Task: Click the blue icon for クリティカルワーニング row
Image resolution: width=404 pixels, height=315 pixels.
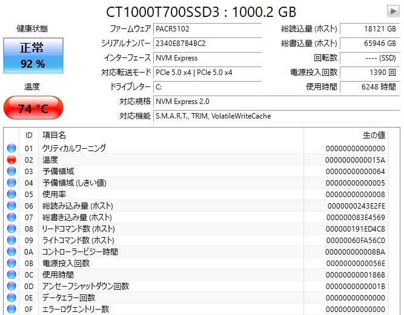Action: pyautogui.click(x=12, y=148)
